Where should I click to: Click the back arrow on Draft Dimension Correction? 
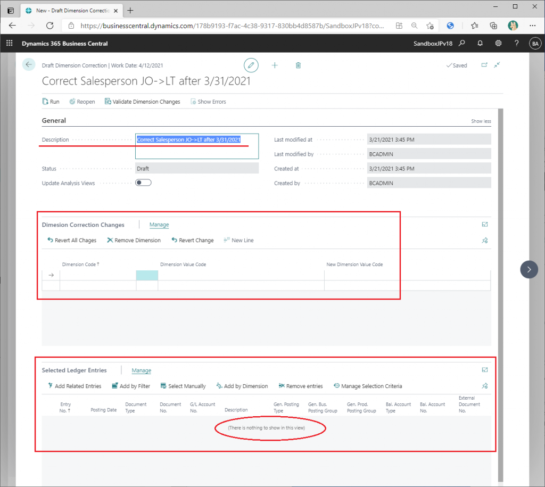tap(28, 64)
